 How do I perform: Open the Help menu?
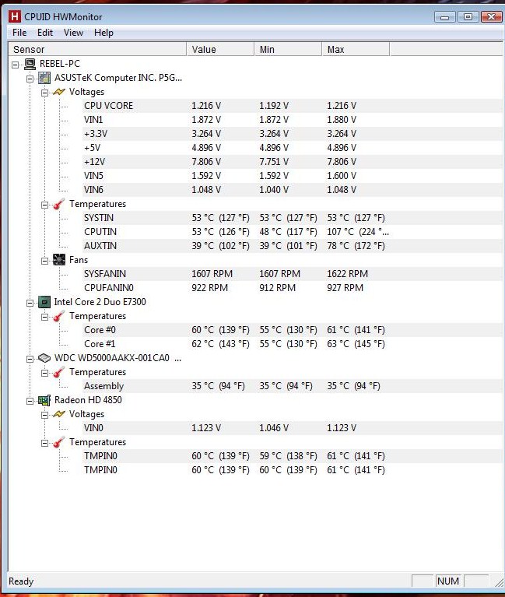coord(103,33)
